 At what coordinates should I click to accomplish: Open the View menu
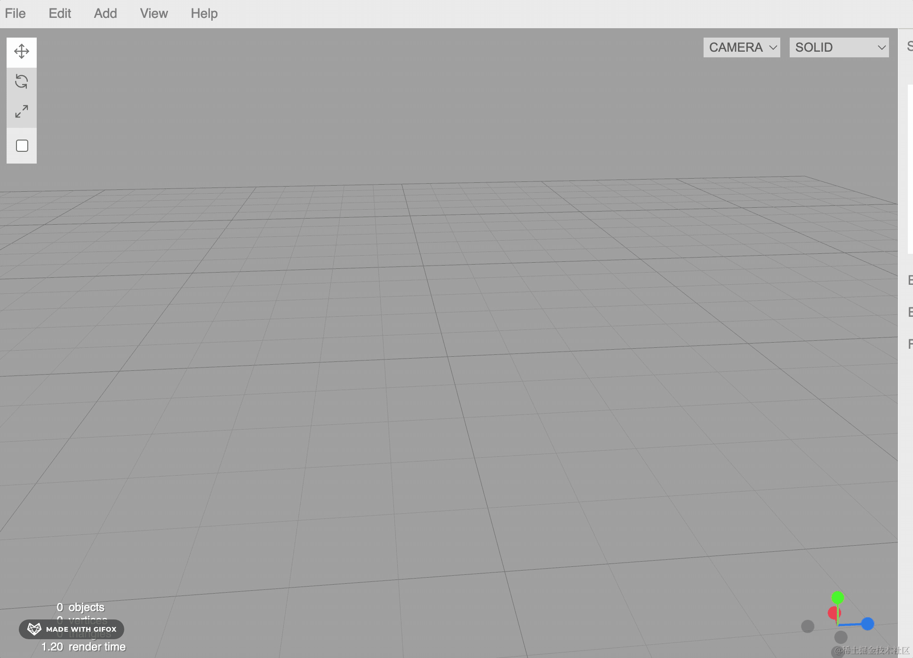[x=154, y=14]
